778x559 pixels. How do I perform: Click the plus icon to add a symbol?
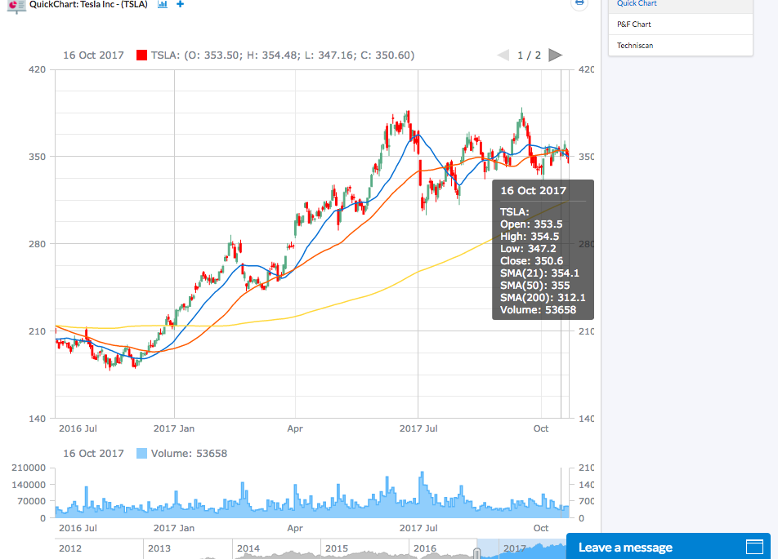coord(179,5)
